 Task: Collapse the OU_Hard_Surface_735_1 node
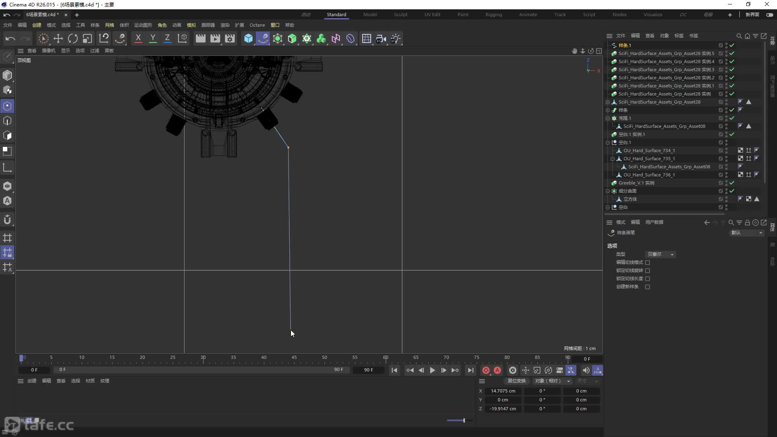pos(612,159)
